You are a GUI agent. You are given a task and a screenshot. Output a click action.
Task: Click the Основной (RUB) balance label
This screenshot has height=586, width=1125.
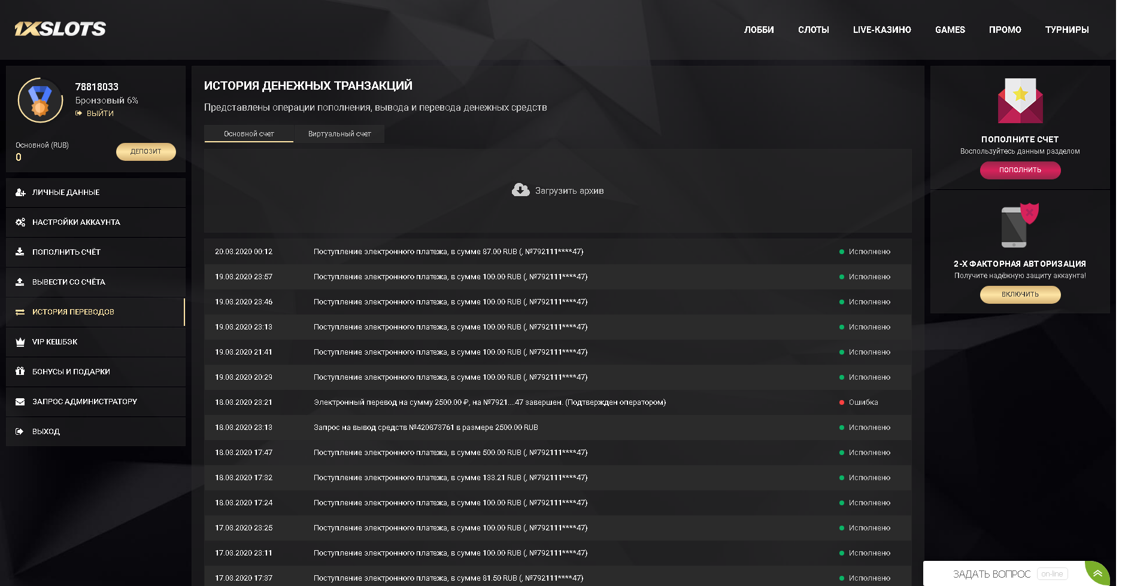(42, 145)
